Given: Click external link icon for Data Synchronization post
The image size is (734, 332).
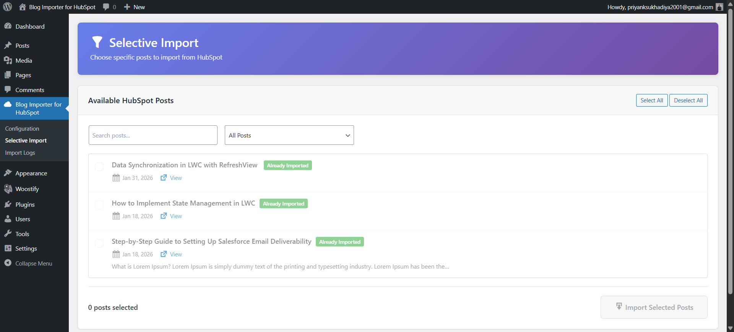Looking at the screenshot, I should pos(164,178).
